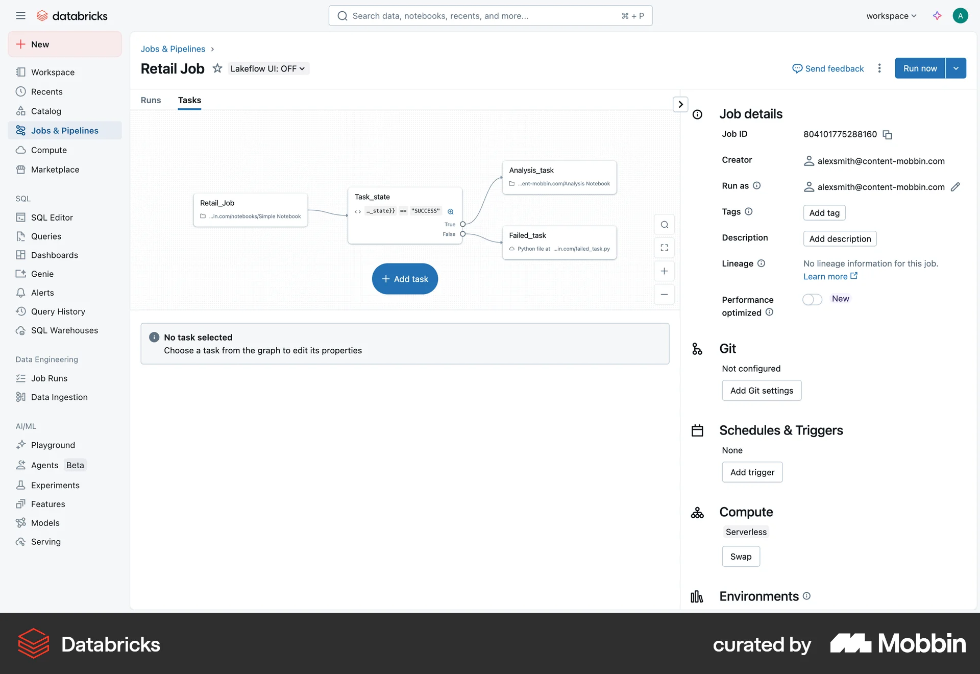Zoom into the task graph with the plus icon
The width and height of the screenshot is (980, 674).
664,271
